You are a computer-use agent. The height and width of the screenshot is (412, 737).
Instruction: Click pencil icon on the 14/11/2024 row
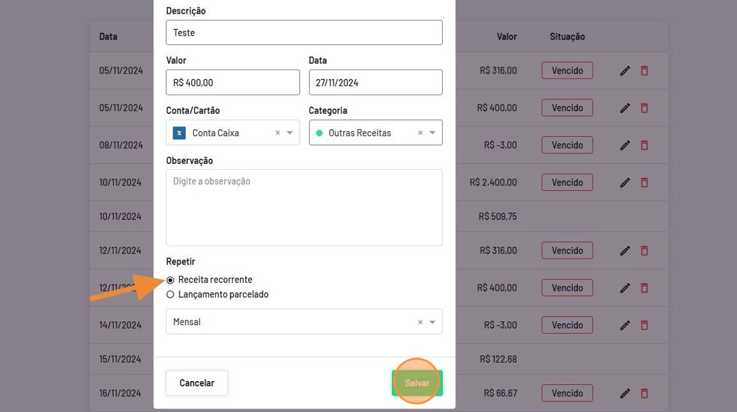pos(625,325)
